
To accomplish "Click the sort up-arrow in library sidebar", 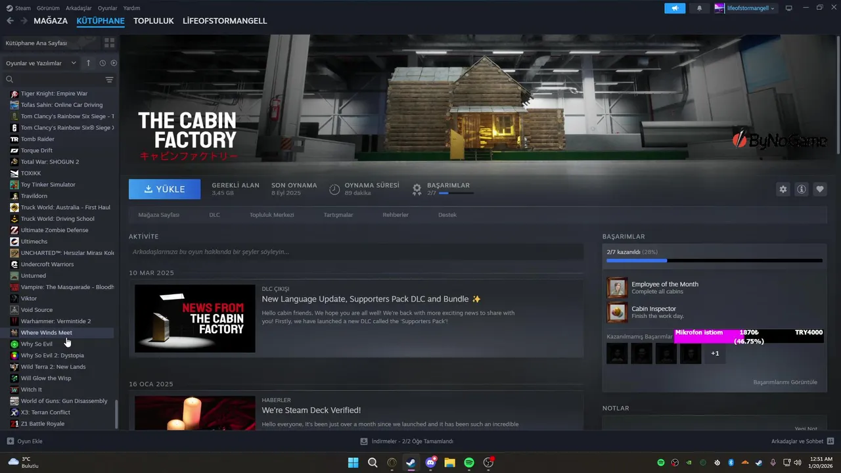I will click(89, 63).
